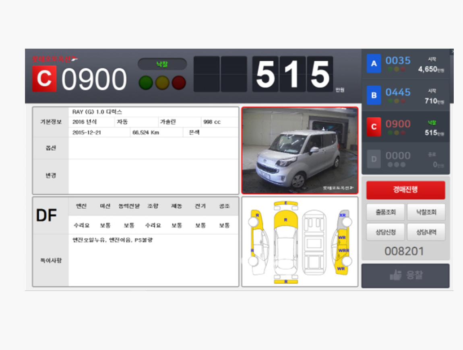Click the green 낙찰 status pill near the lights

click(162, 64)
